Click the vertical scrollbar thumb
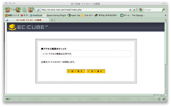This screenshot has width=171, height=107. click(166, 44)
